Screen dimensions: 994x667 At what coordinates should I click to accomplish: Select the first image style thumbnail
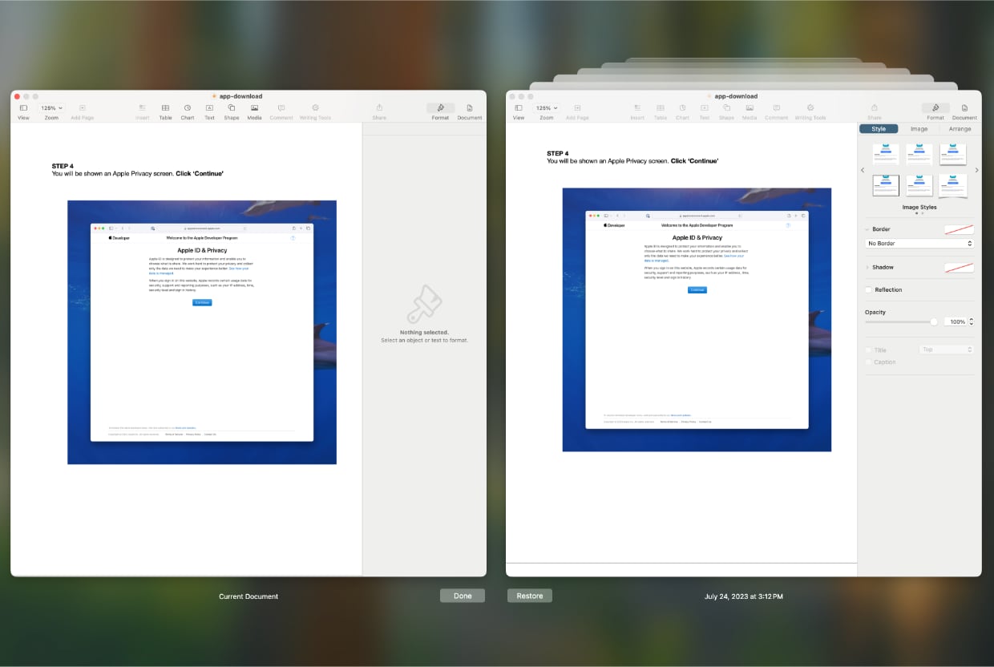(x=886, y=153)
